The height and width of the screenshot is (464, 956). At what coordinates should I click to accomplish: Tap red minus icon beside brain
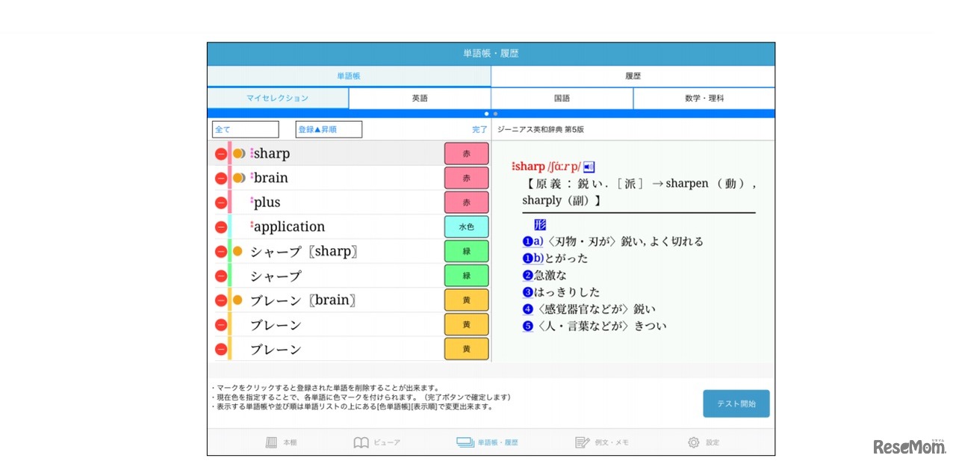(x=221, y=179)
